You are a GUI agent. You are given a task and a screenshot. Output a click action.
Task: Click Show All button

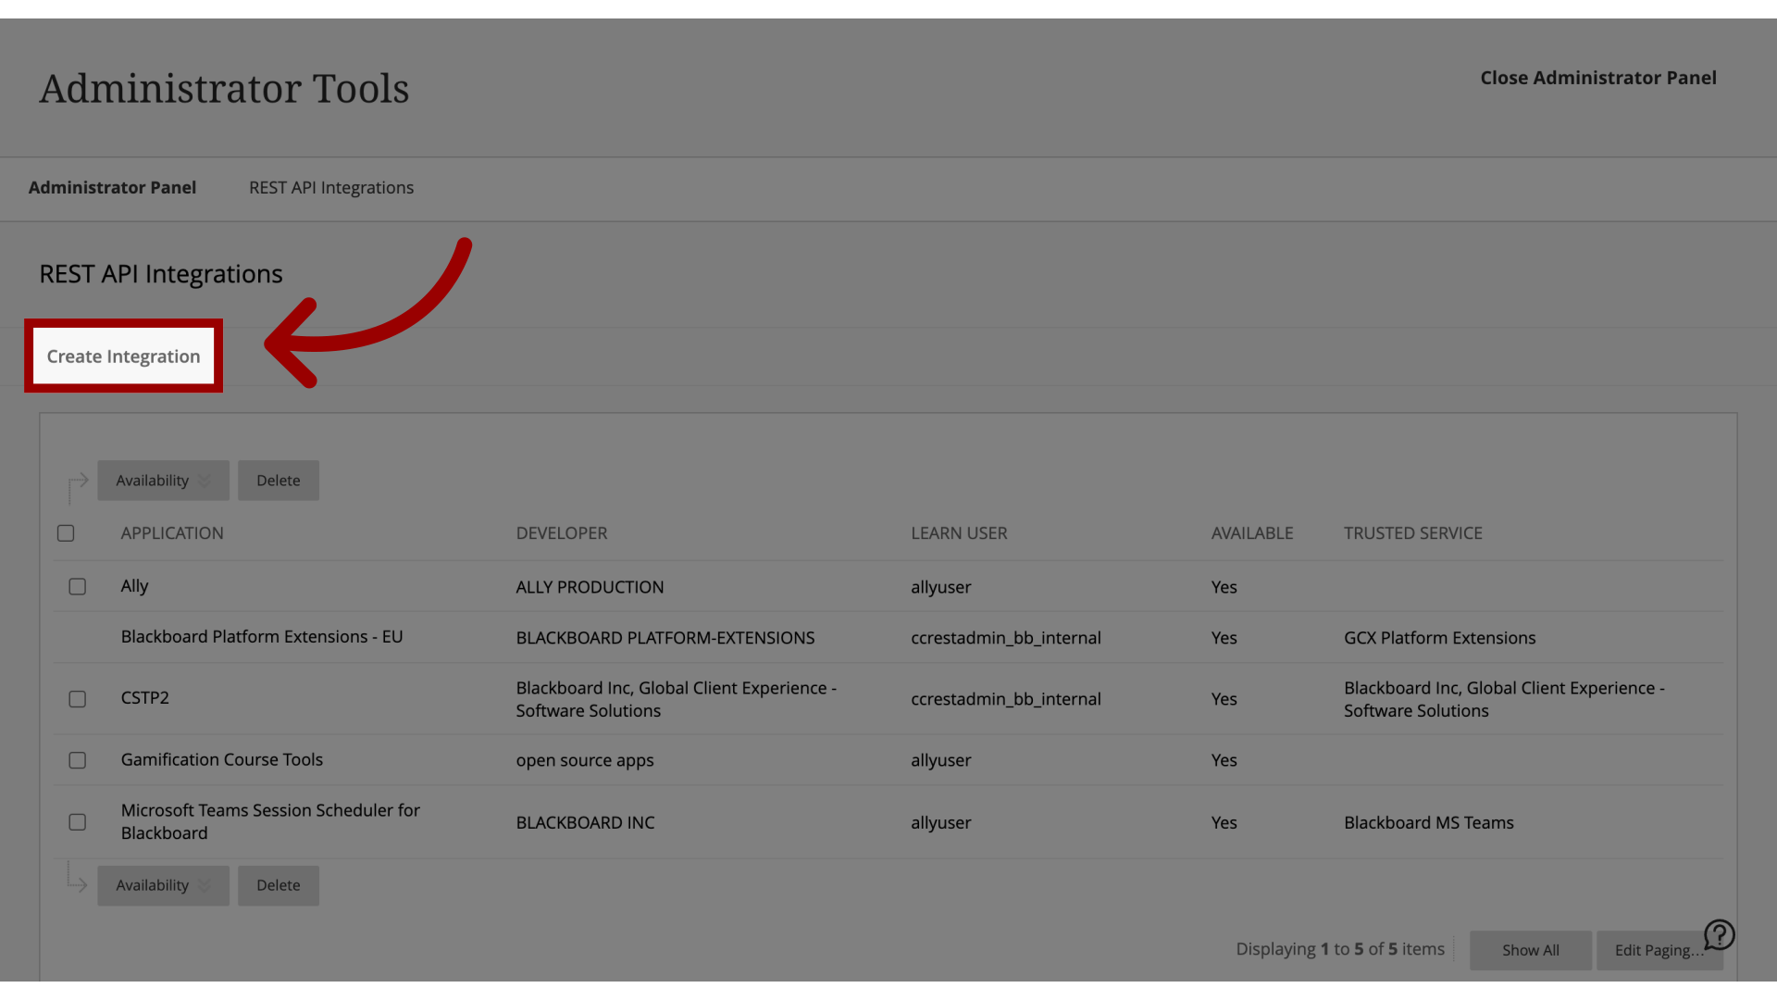tap(1531, 950)
